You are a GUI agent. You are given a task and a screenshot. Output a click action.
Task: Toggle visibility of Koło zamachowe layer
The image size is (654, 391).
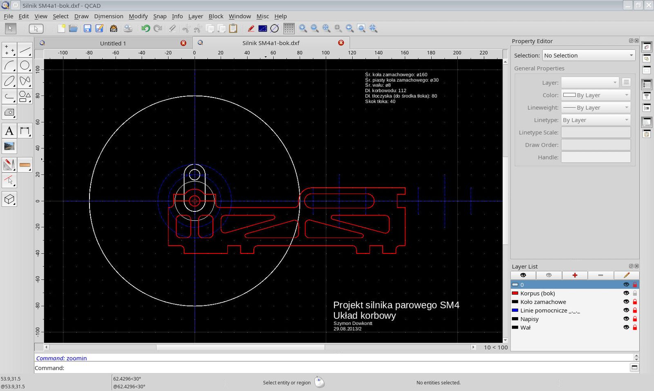(x=626, y=302)
